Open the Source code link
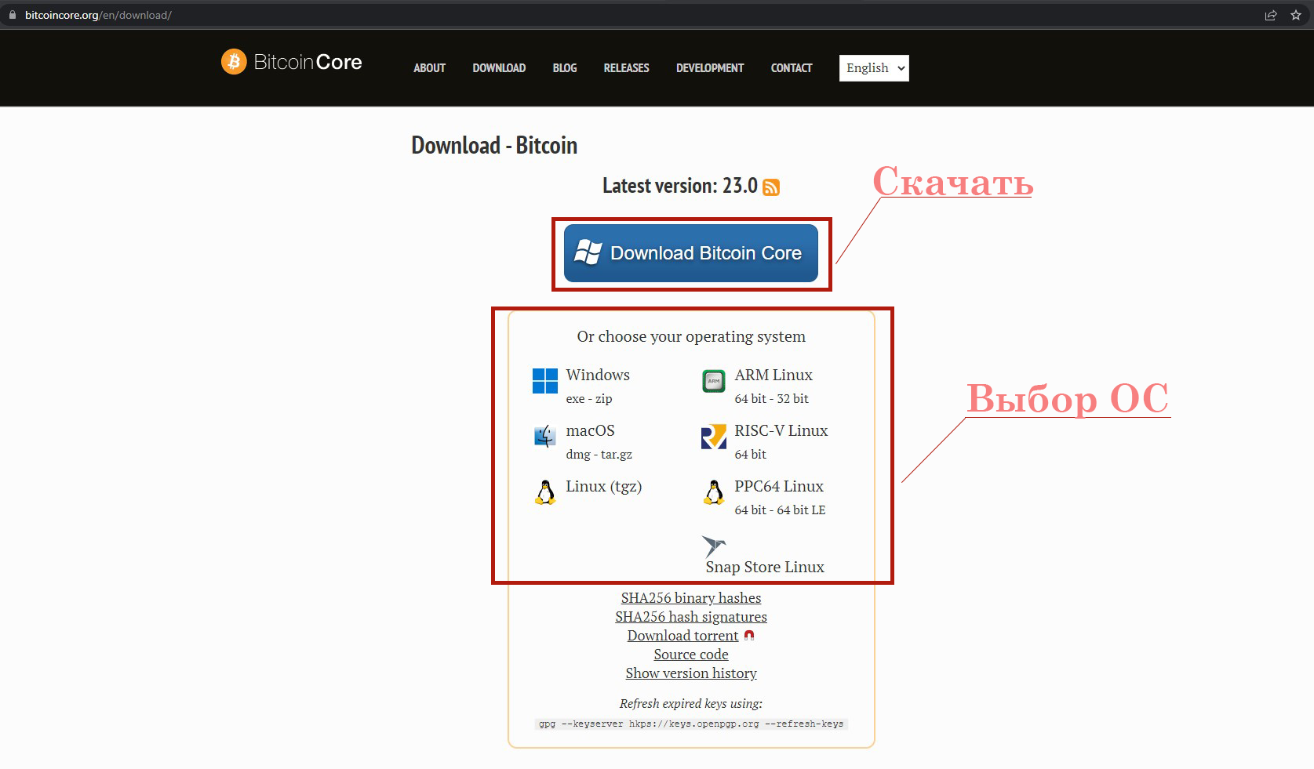Image resolution: width=1314 pixels, height=769 pixels. pyautogui.click(x=691, y=655)
